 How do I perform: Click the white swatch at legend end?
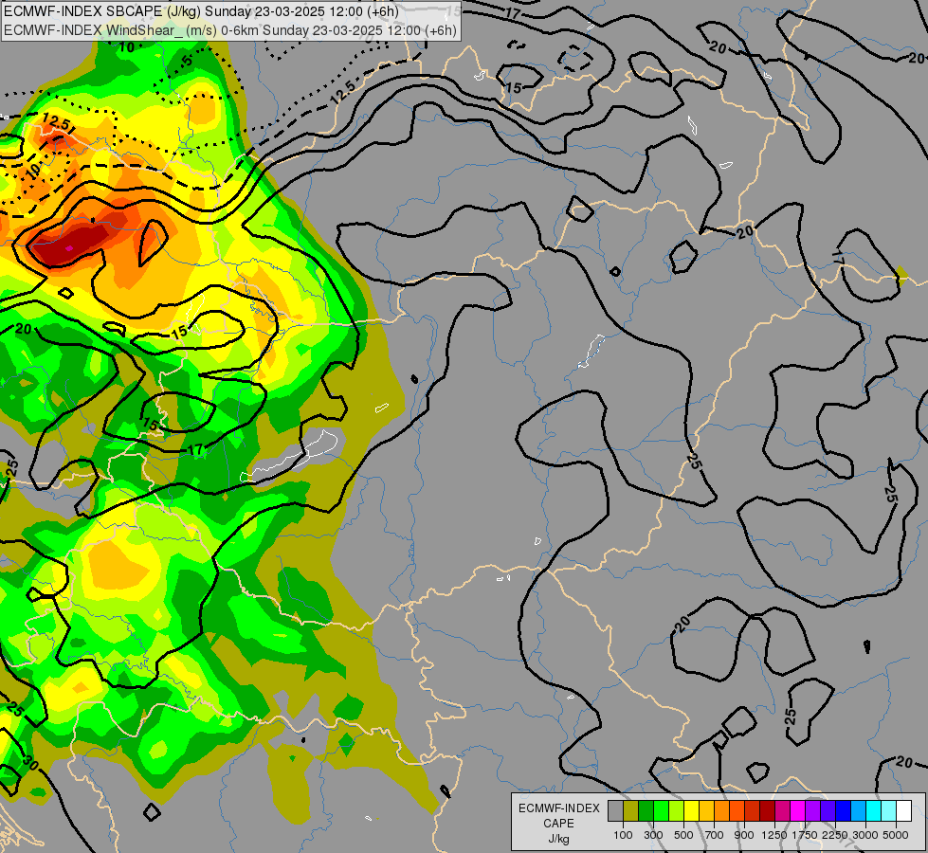904,811
